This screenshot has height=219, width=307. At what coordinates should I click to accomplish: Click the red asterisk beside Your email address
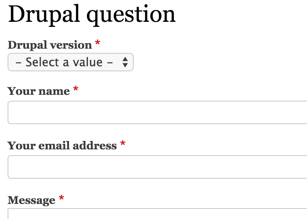pyautogui.click(x=123, y=143)
